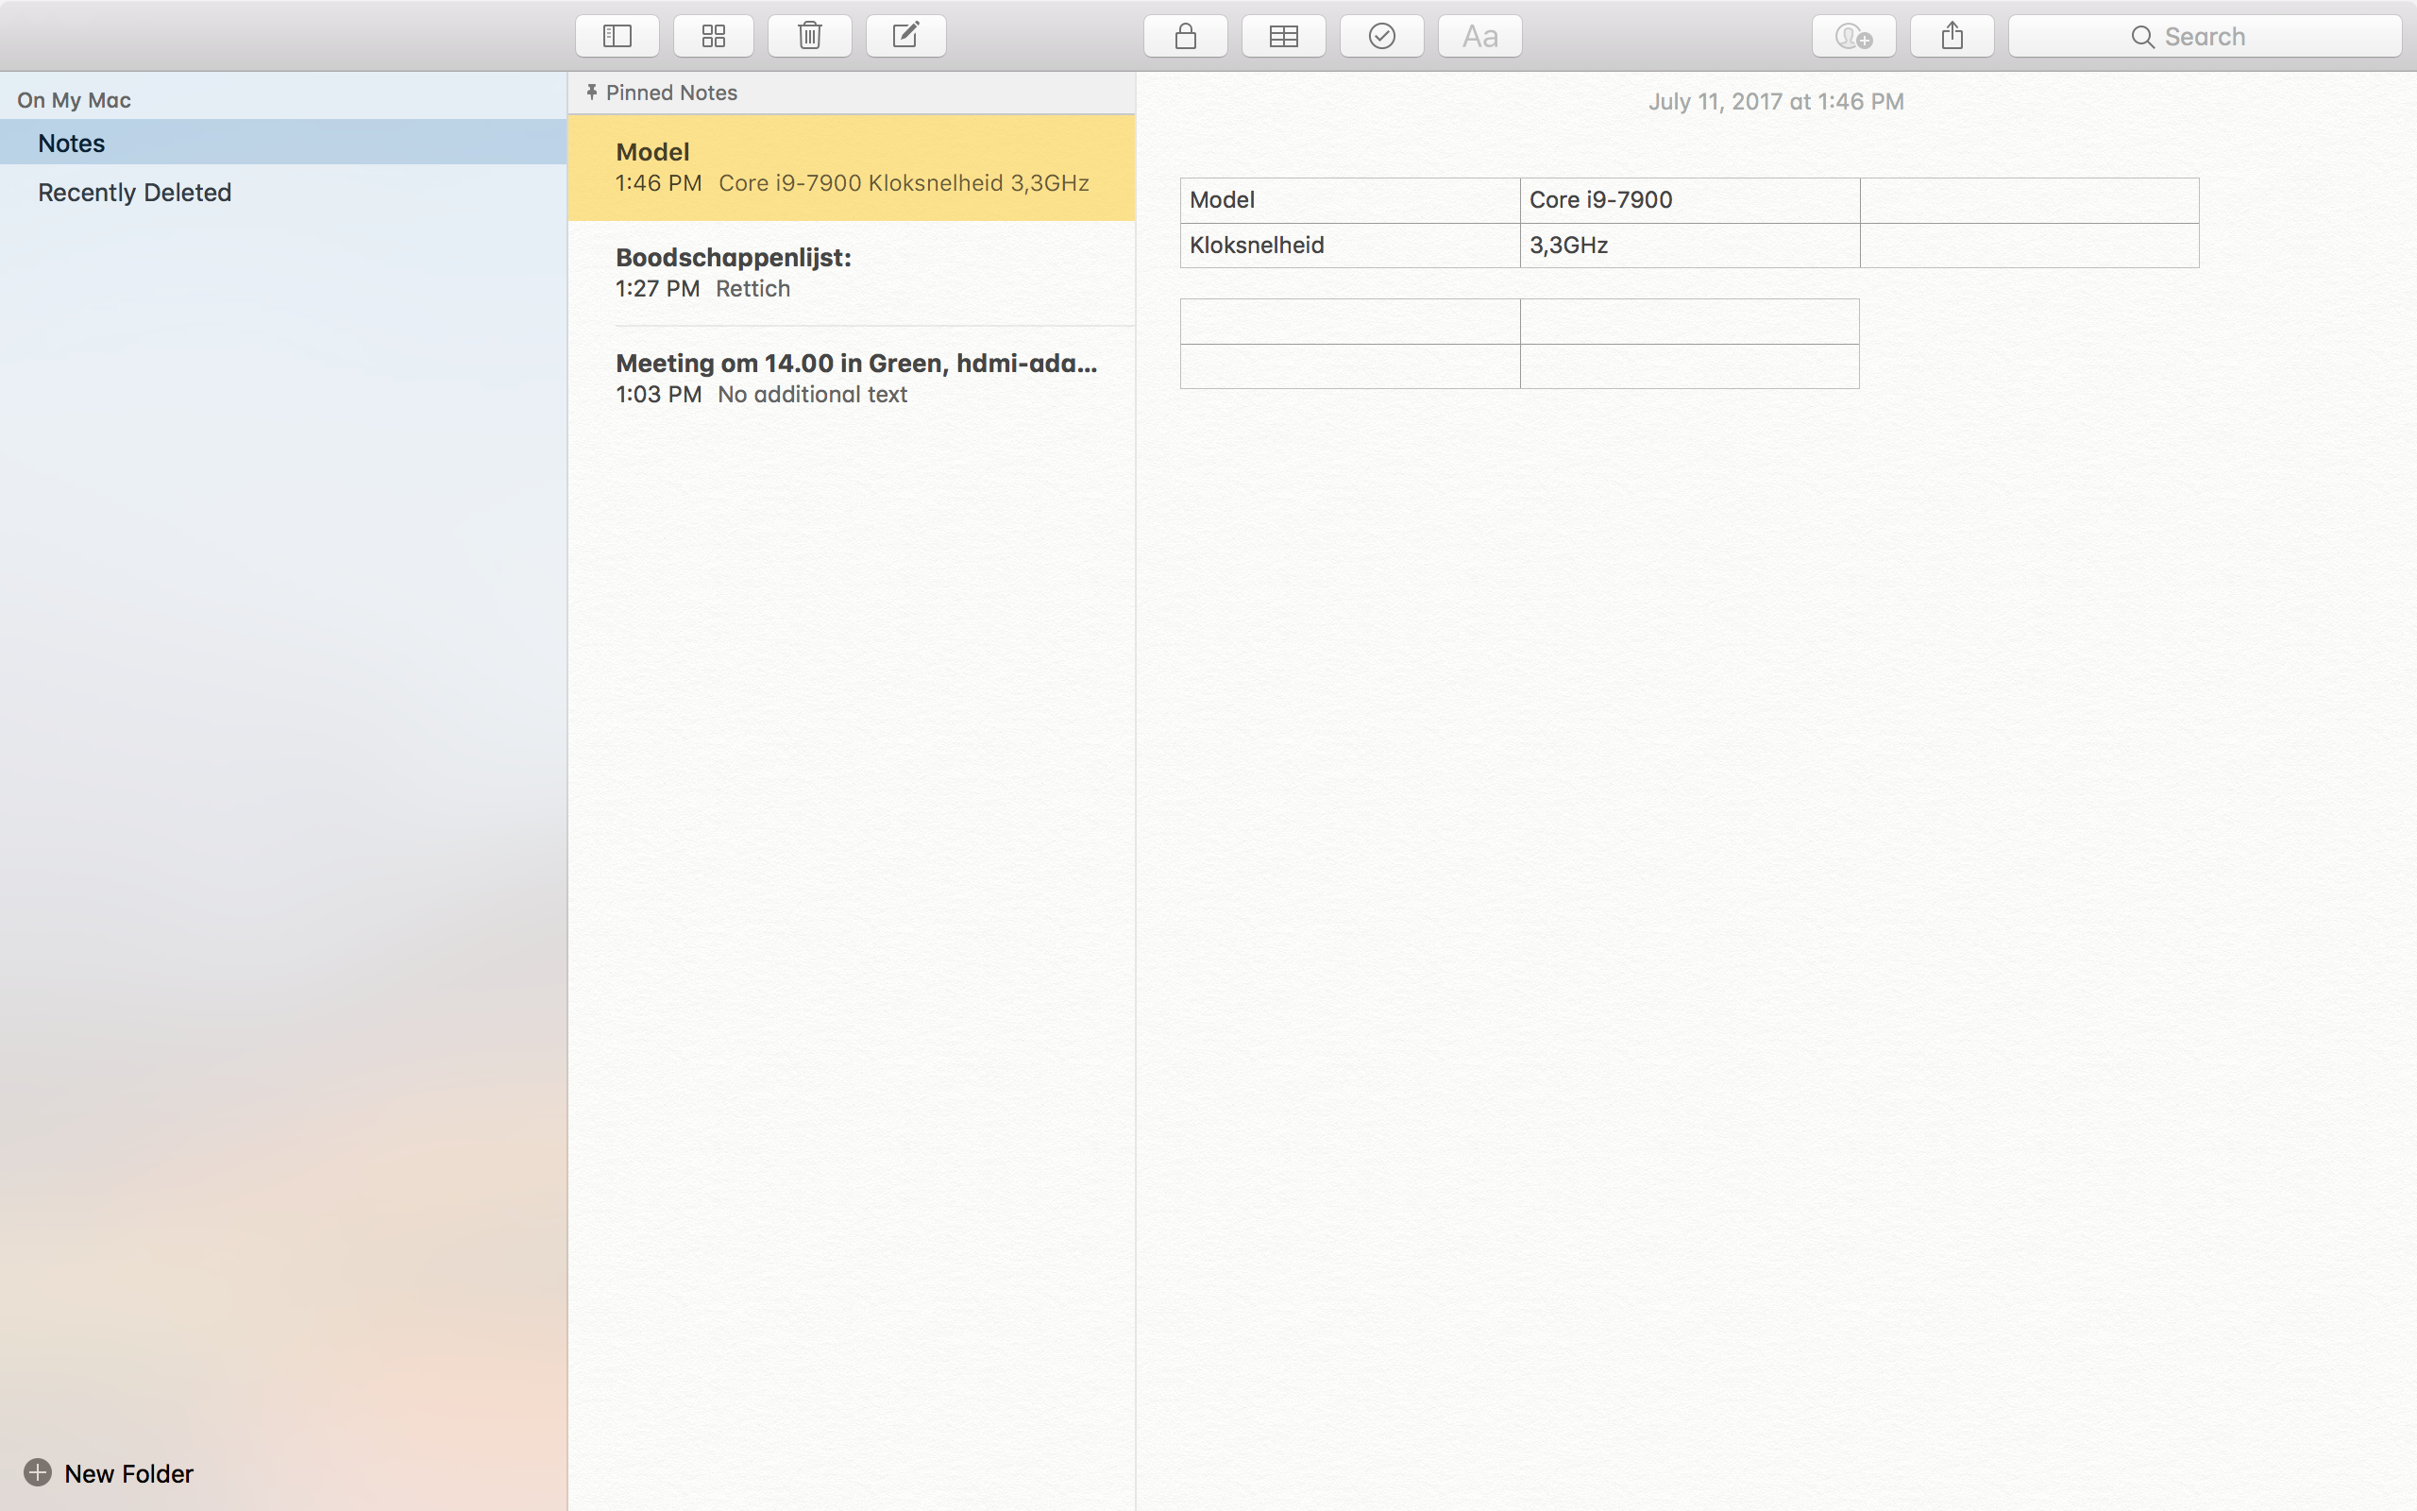
Task: Click the 3,3GHz table cell
Action: [1690, 245]
